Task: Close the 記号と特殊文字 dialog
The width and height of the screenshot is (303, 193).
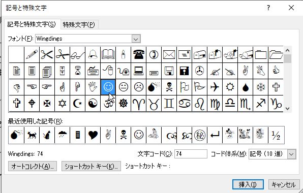Action: point(291,8)
